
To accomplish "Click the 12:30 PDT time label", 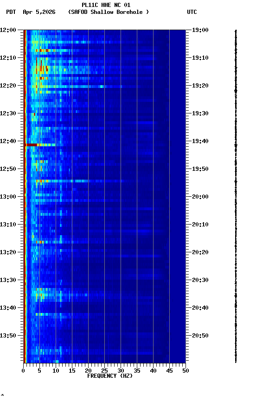I will click(8, 113).
